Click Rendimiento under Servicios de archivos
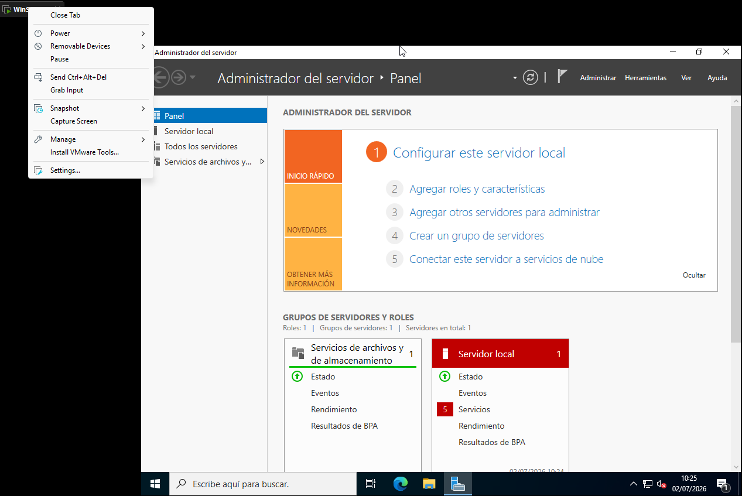The height and width of the screenshot is (496, 742). pos(334,409)
